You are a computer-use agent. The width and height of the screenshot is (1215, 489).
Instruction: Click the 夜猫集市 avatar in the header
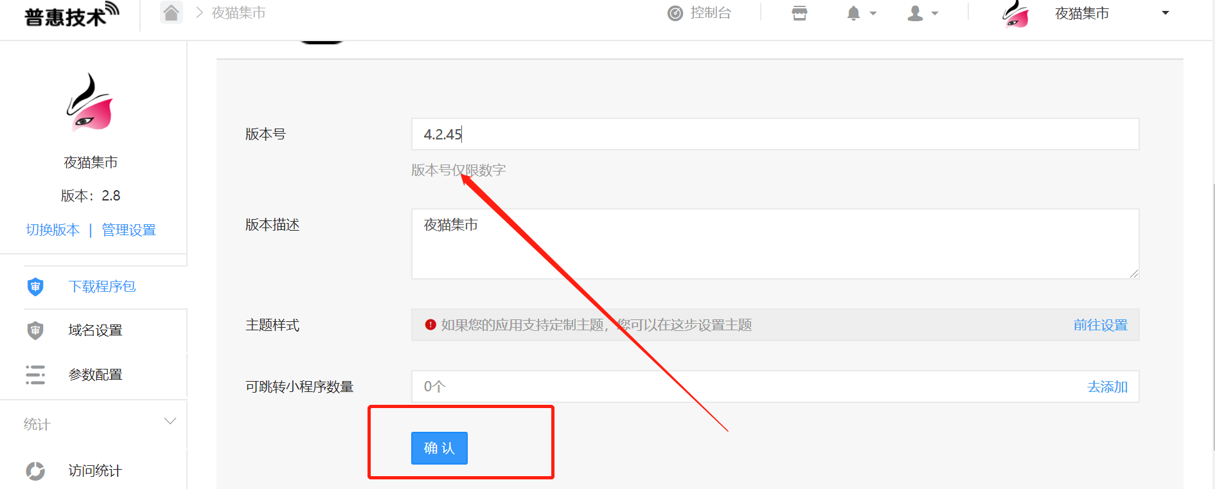point(1016,13)
